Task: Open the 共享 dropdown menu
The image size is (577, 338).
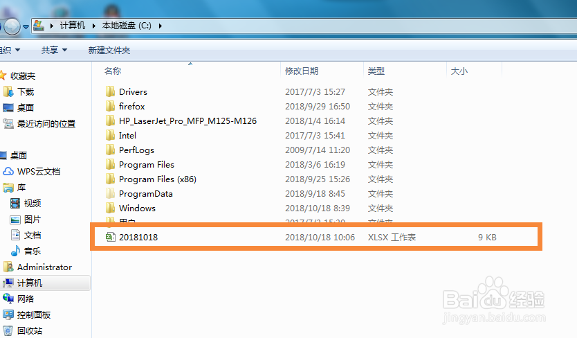Action: tap(54, 50)
